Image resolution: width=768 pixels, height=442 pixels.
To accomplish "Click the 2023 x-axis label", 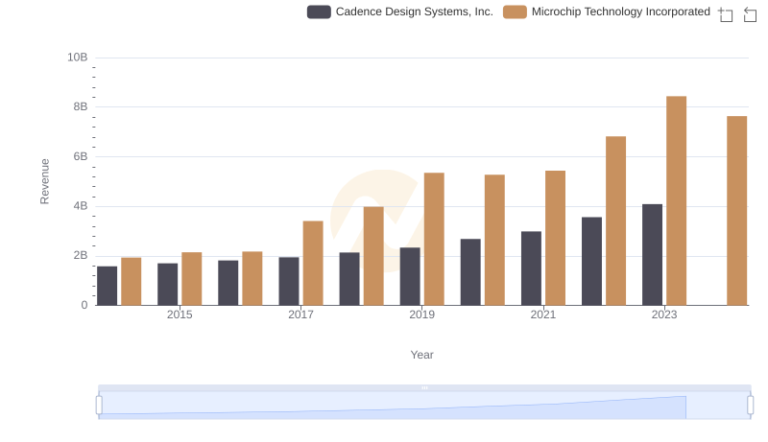I will pos(664,314).
